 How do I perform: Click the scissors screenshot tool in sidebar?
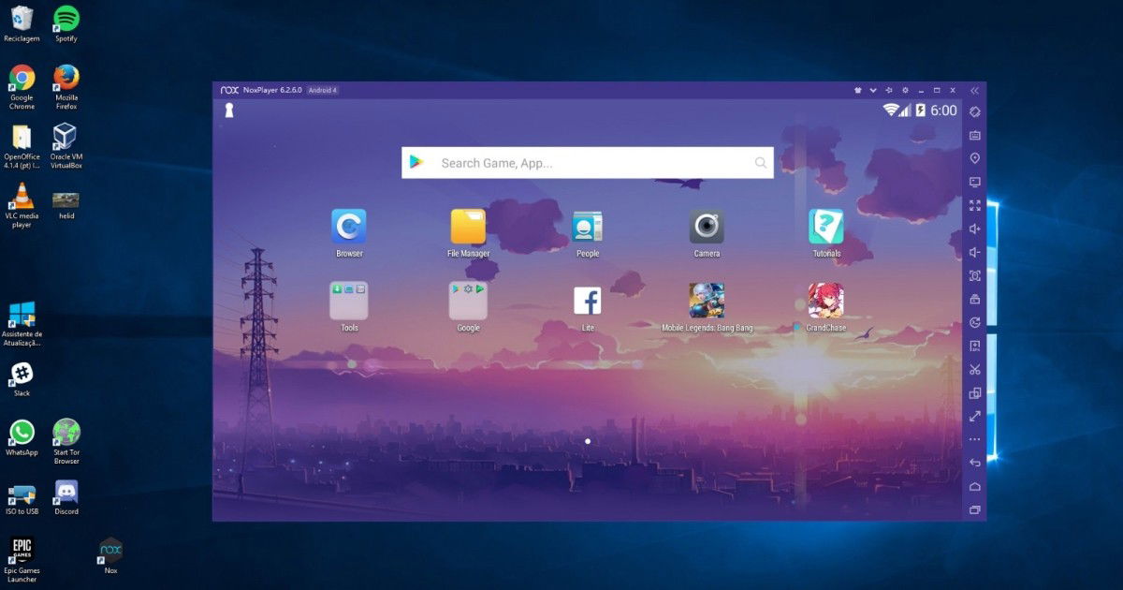tap(974, 369)
